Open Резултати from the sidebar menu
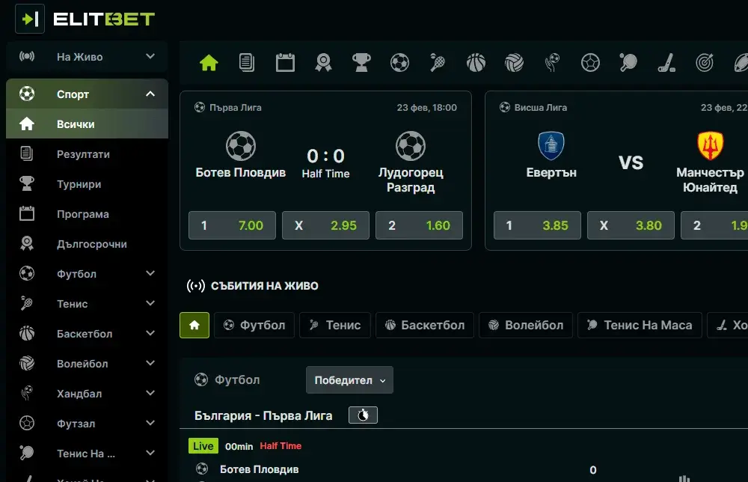 coord(87,154)
